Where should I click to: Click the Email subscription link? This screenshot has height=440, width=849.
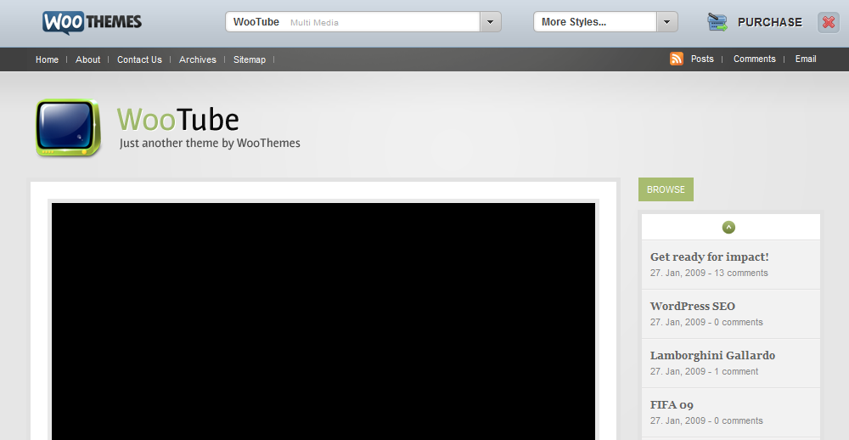click(805, 59)
